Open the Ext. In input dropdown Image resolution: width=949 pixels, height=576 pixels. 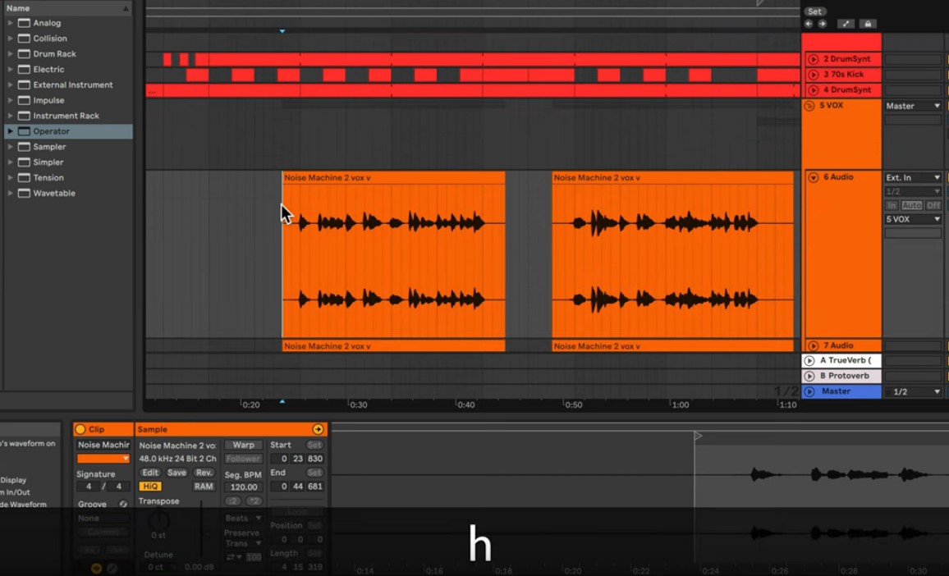coord(912,177)
